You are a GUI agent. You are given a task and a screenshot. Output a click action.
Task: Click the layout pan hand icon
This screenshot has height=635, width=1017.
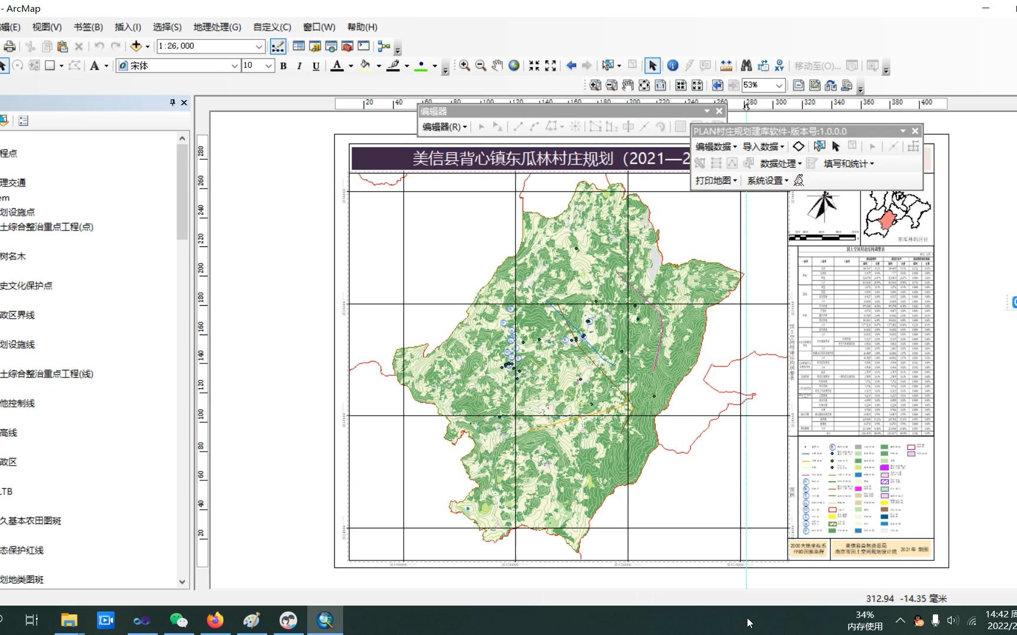pos(628,85)
